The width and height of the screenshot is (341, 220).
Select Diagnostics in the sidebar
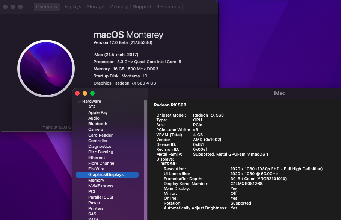(x=100, y=147)
